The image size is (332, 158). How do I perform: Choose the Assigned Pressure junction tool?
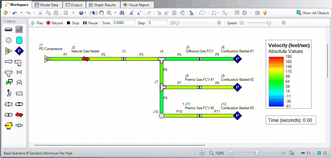point(19,51)
